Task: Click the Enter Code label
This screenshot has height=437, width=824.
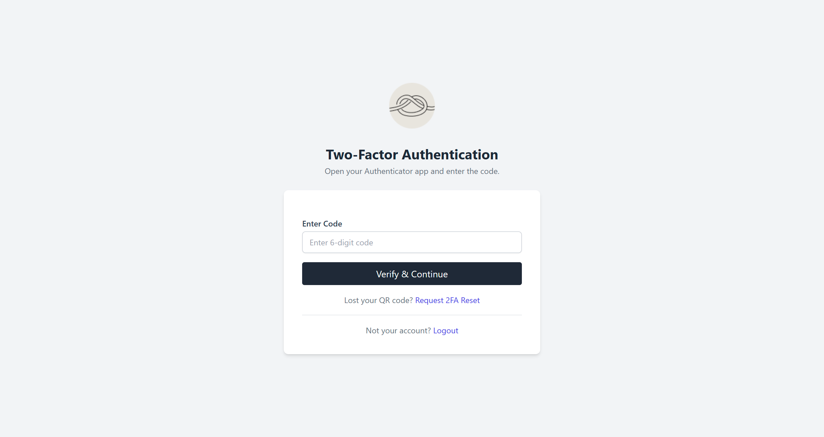Action: (x=322, y=224)
